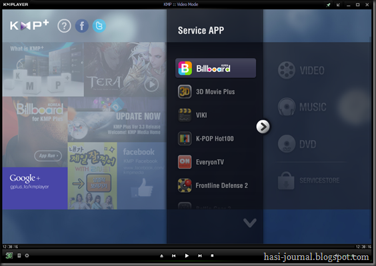
Task: Launch the Billboard service app
Action: (x=215, y=68)
